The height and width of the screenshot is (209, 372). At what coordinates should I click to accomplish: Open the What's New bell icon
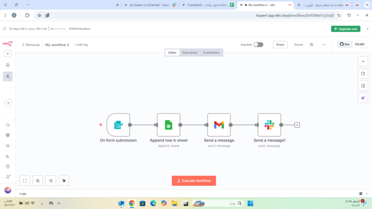[8, 177]
